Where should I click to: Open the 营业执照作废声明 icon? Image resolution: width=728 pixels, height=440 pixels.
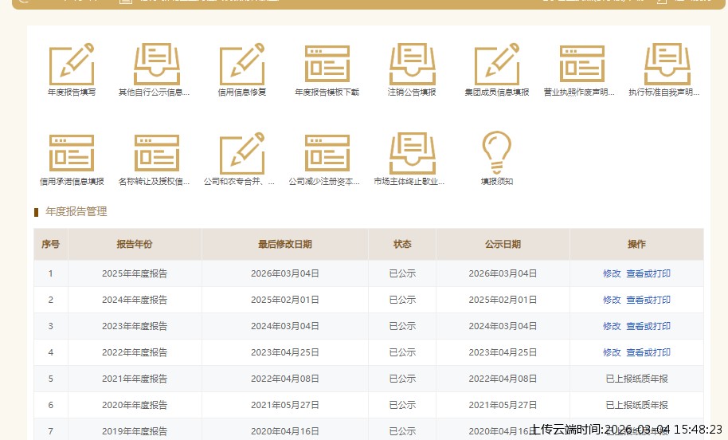point(581,65)
